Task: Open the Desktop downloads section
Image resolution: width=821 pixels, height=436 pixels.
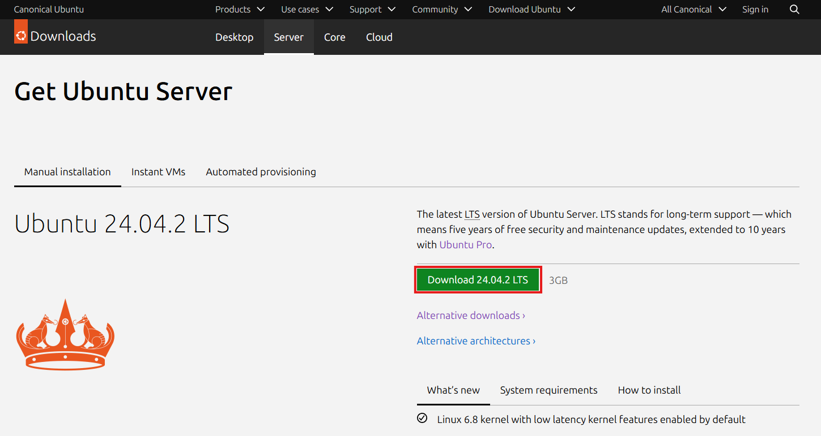Action: [x=235, y=37]
